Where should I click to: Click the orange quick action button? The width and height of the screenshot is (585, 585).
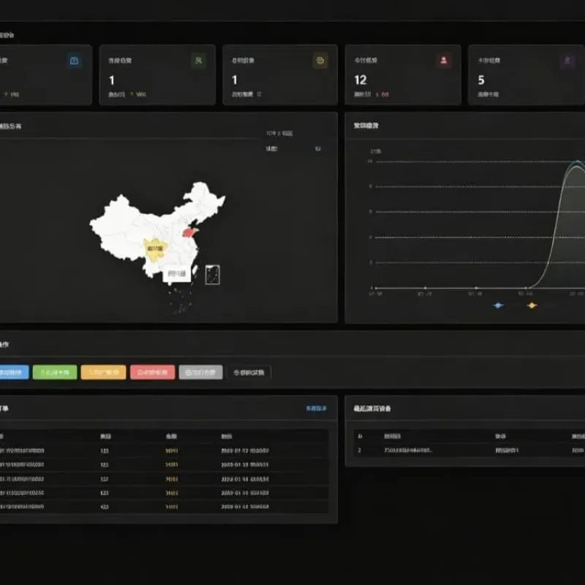coord(103,372)
